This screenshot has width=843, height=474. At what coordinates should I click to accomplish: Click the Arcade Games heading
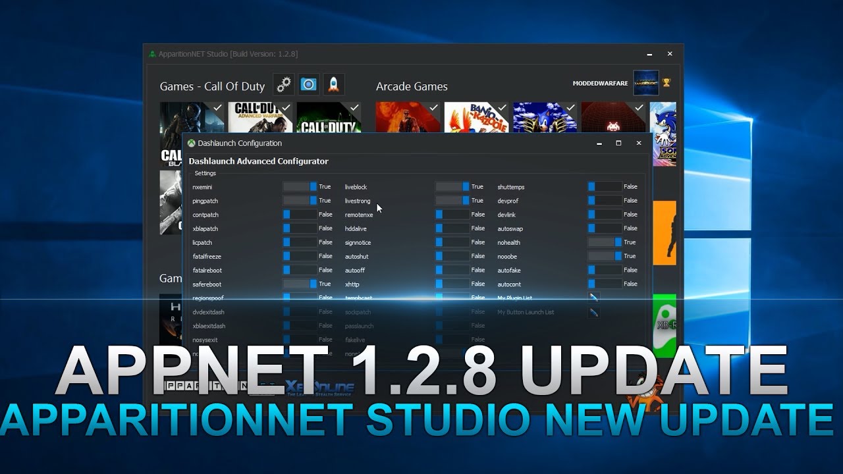(x=412, y=86)
